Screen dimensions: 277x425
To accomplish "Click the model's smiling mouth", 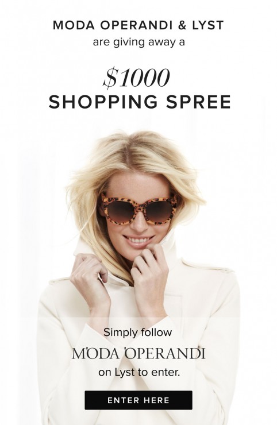I will click(138, 241).
